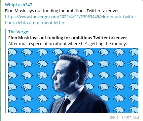Click the bottom-right bird icon in image
Screen dimensions: 143x121
(x=134, y=109)
